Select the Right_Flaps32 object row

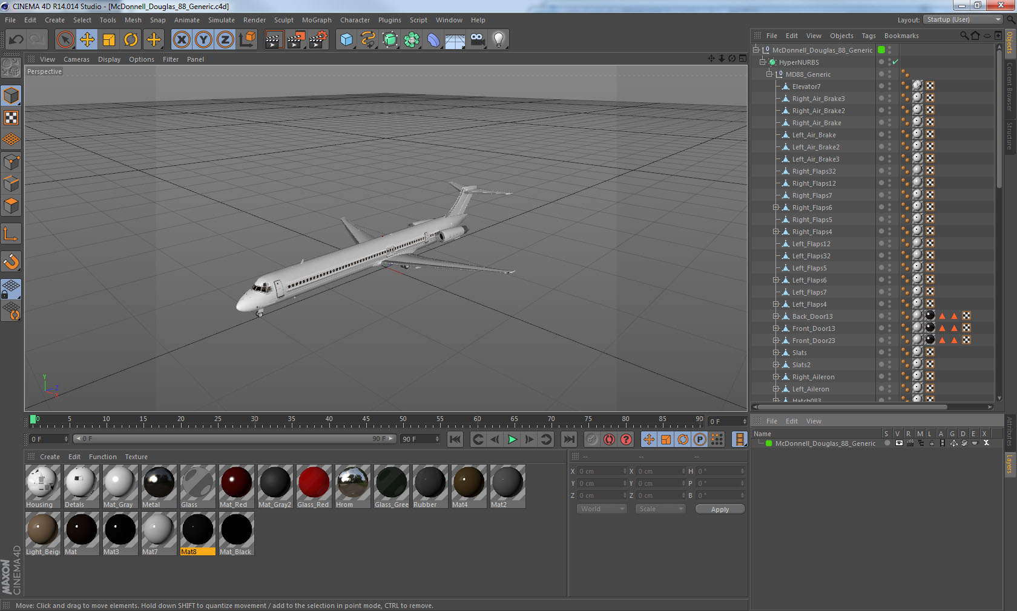(814, 171)
